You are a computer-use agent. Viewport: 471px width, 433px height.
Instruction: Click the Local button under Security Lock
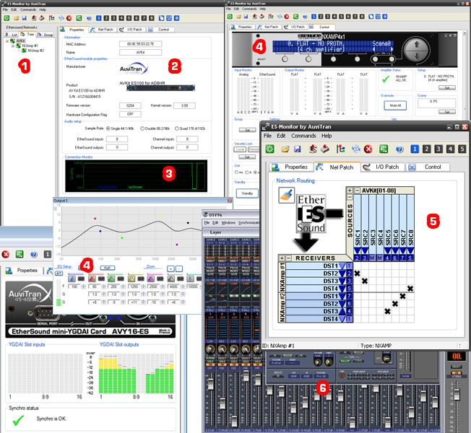[240, 149]
